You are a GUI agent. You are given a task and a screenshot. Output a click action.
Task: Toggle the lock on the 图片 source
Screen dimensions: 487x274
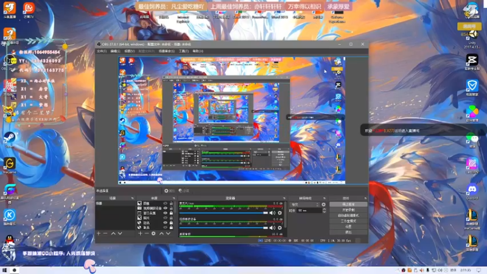tap(171, 218)
